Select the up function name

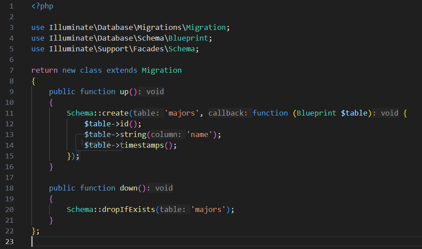click(124, 91)
